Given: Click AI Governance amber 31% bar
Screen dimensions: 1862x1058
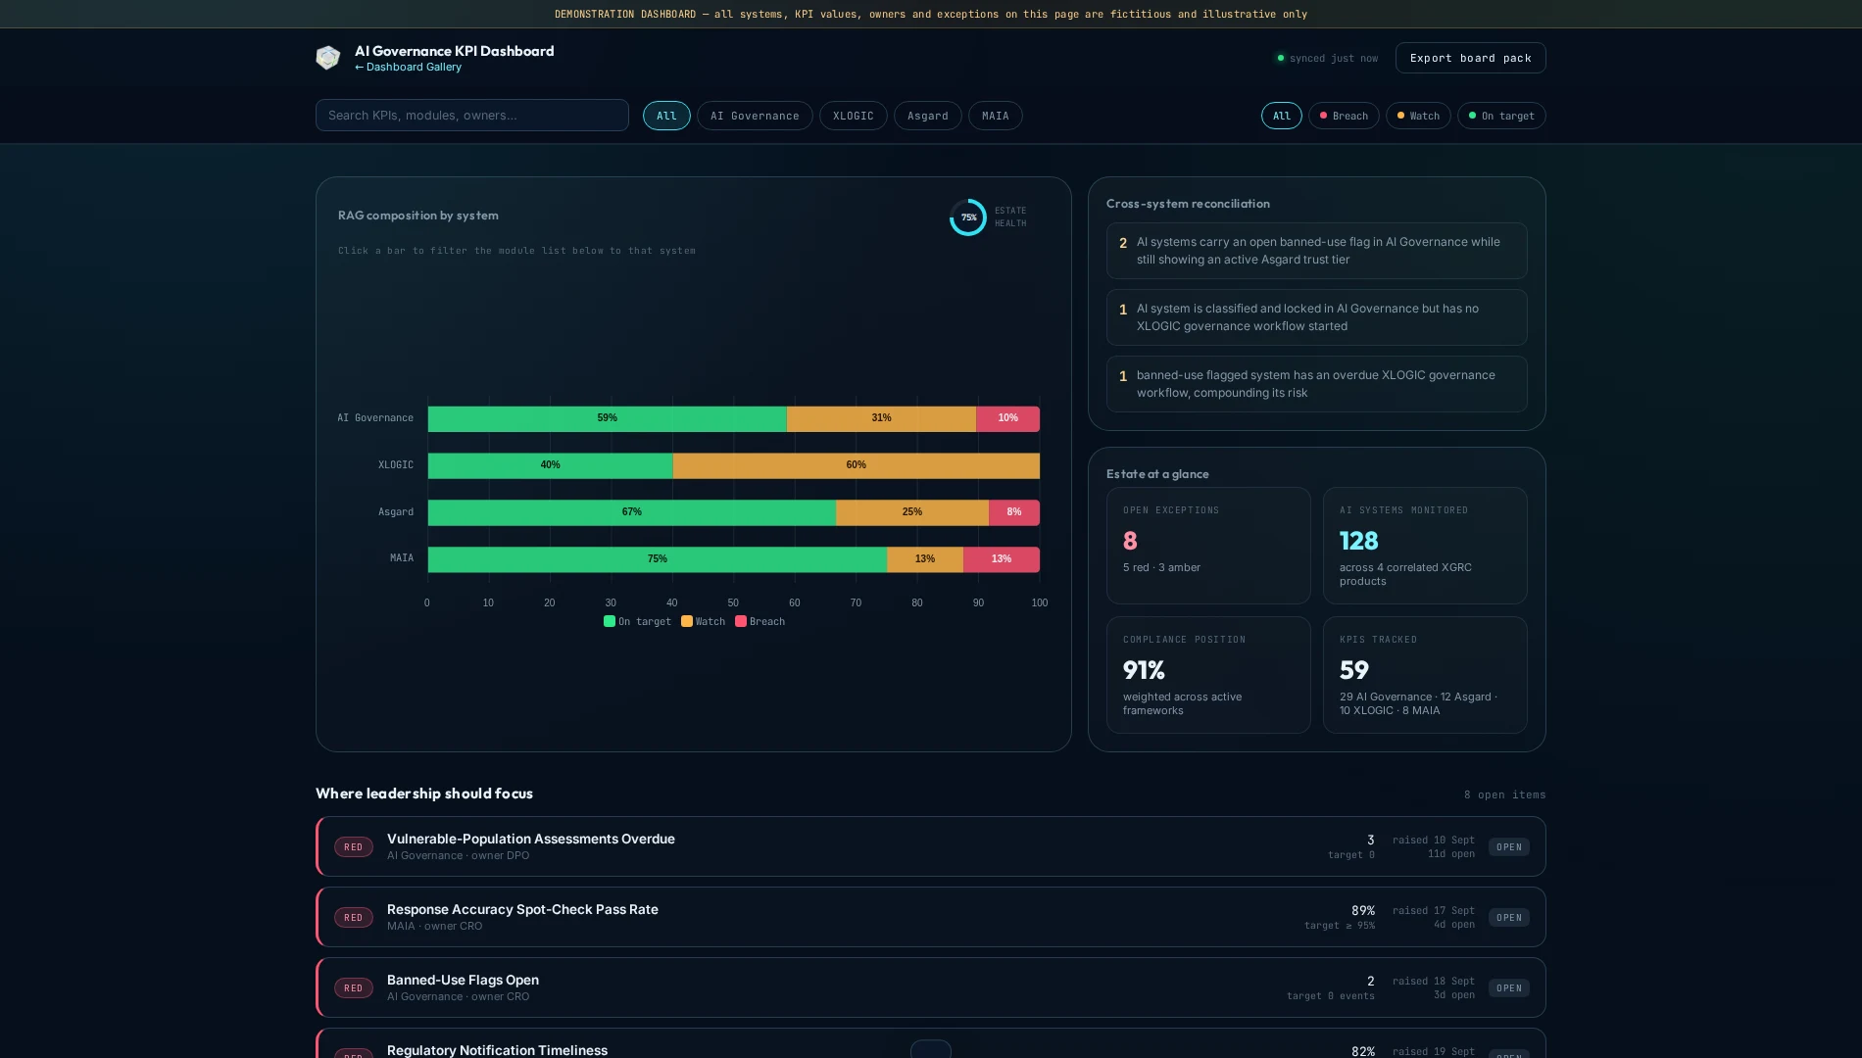Looking at the screenshot, I should [881, 418].
